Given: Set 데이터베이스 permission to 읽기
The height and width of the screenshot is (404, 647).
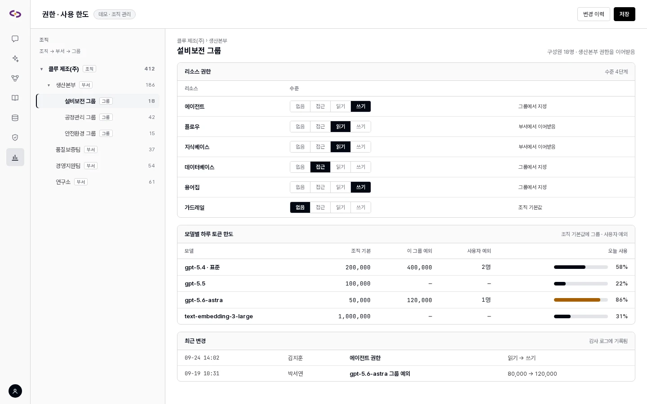Looking at the screenshot, I should (x=341, y=167).
